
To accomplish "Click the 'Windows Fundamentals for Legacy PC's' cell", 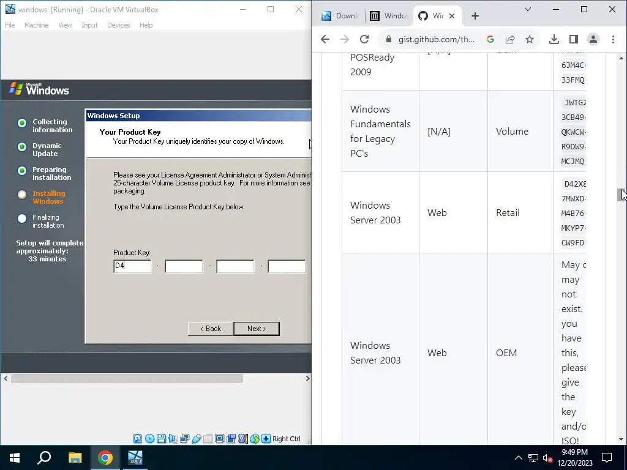I will pos(380,131).
